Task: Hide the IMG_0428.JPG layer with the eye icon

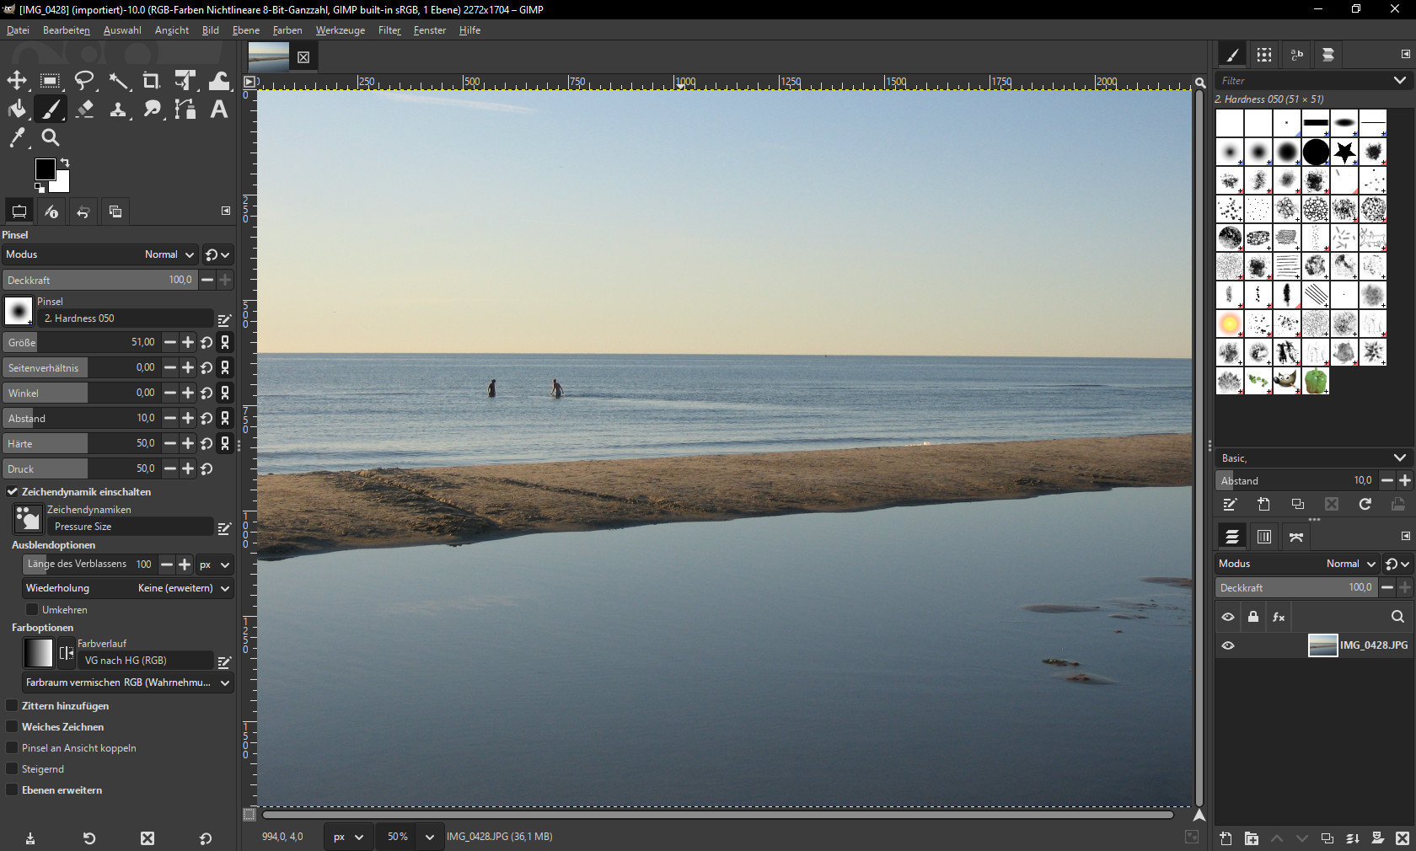Action: (1228, 645)
